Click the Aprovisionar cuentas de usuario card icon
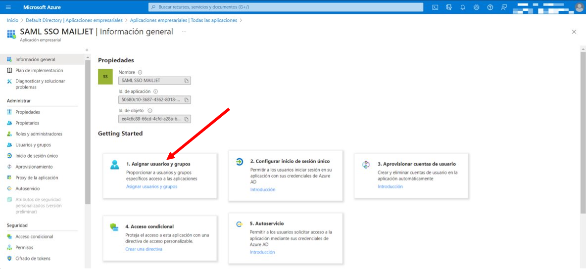586x269 pixels. click(x=366, y=165)
